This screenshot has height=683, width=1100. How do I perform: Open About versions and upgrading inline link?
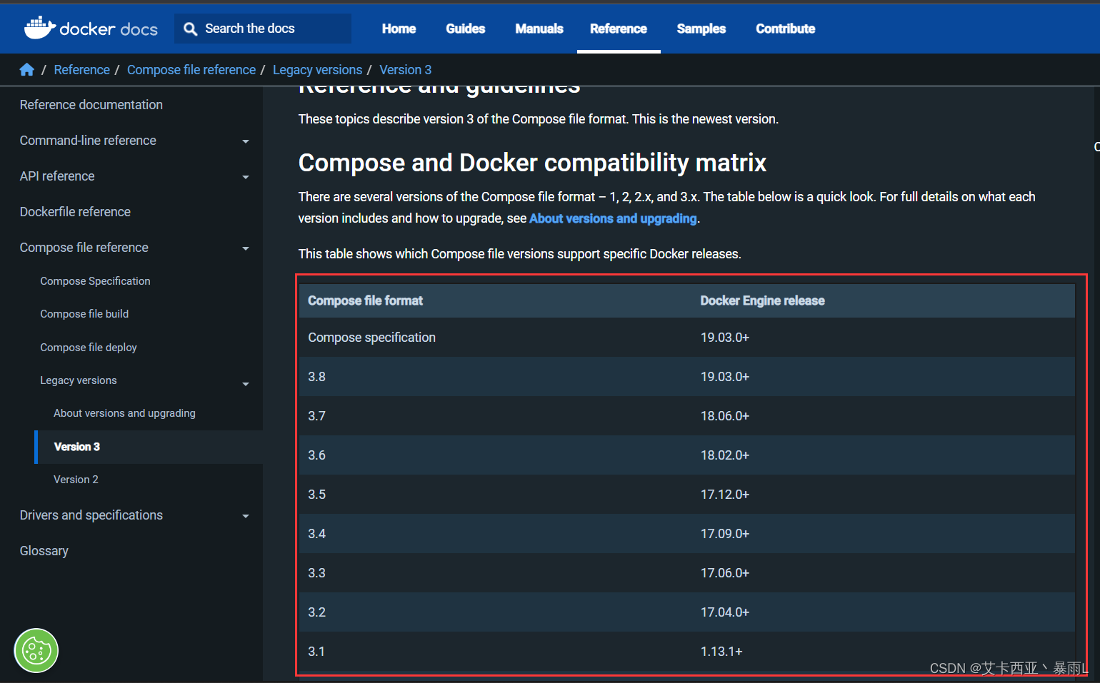tap(613, 218)
